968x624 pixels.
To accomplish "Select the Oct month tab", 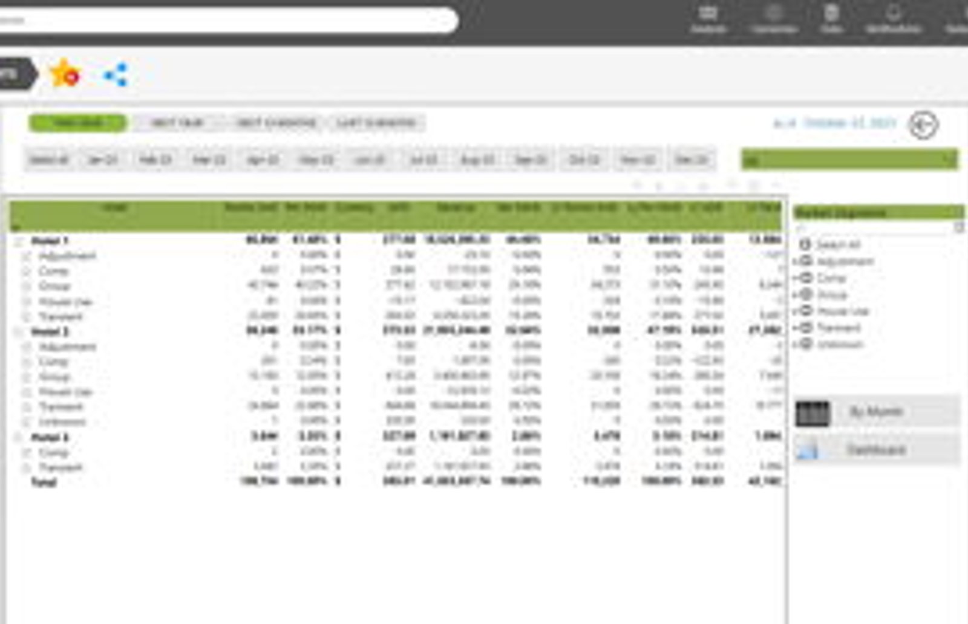I will point(584,160).
